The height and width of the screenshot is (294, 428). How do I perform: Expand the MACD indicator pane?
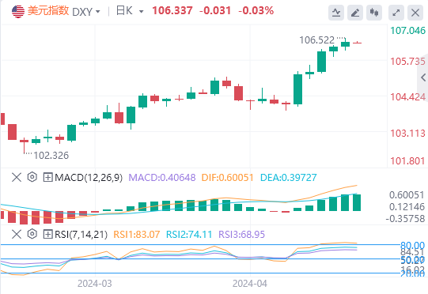(47, 178)
